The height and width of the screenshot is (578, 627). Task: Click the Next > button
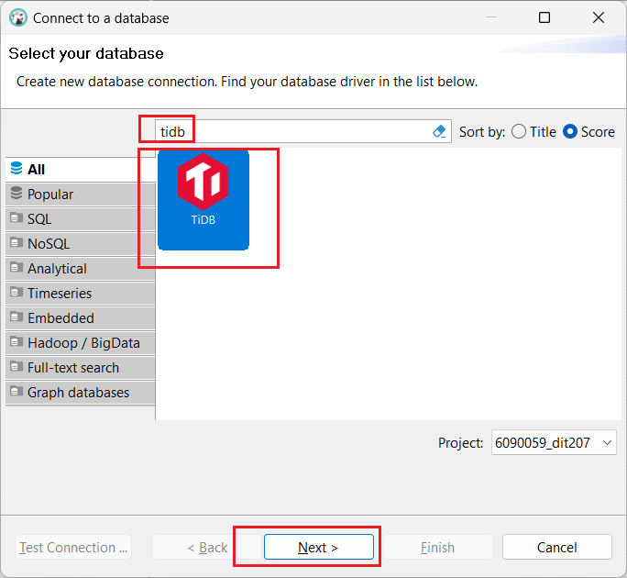319,547
